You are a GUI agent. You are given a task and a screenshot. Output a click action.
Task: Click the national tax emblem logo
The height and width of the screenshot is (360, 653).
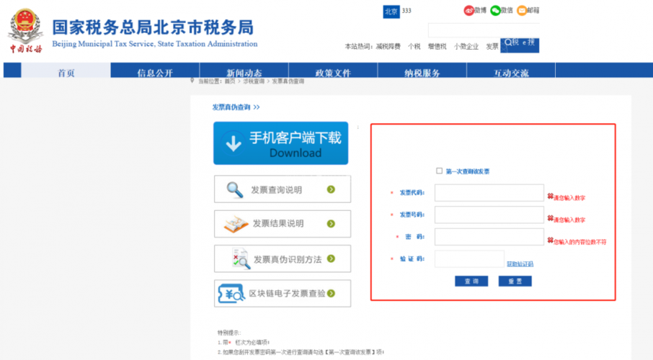pos(26,30)
